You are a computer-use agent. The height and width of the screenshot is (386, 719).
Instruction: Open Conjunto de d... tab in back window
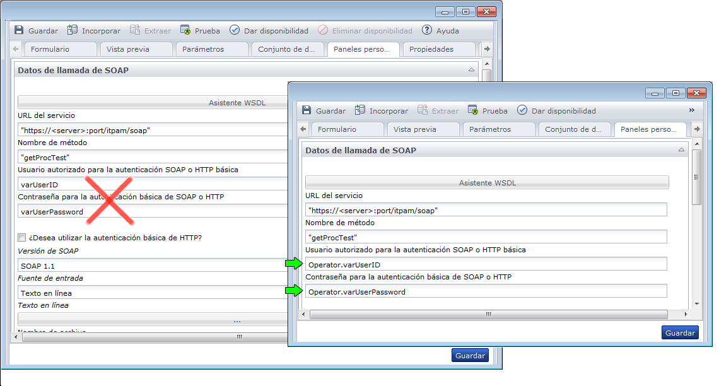pos(288,49)
